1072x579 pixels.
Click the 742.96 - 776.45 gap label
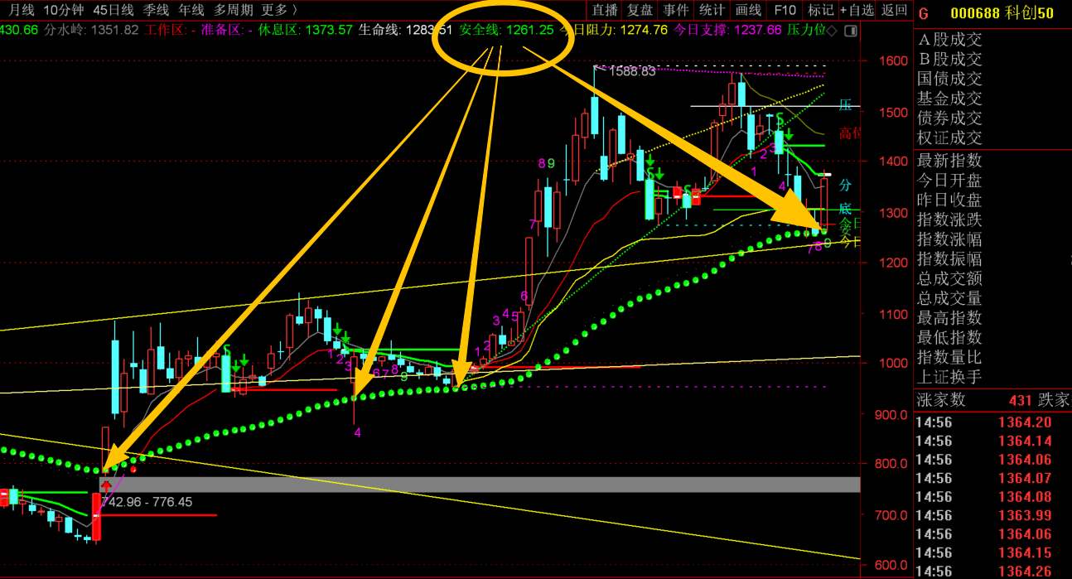(x=147, y=502)
